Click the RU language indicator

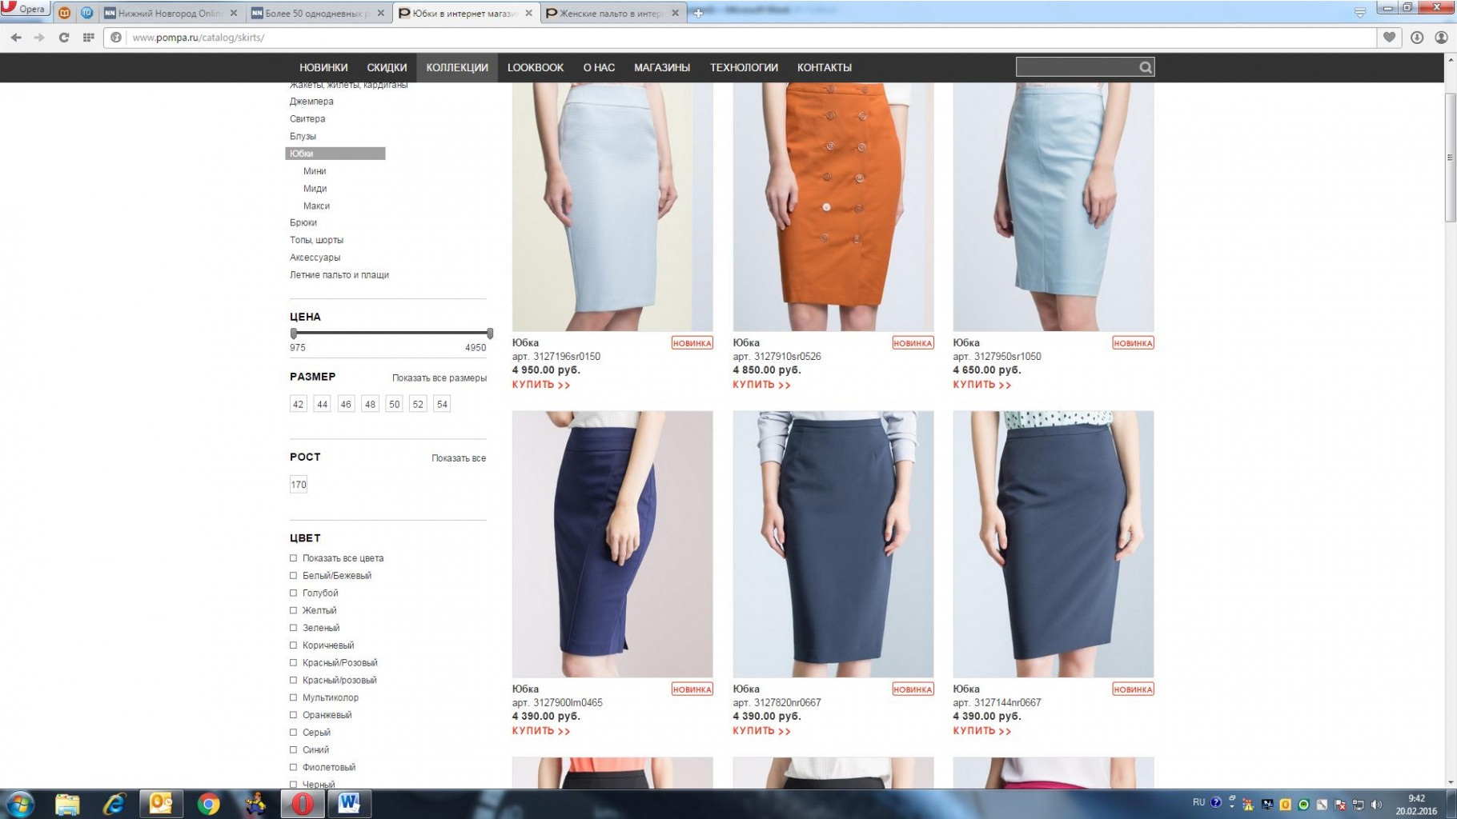(x=1198, y=802)
